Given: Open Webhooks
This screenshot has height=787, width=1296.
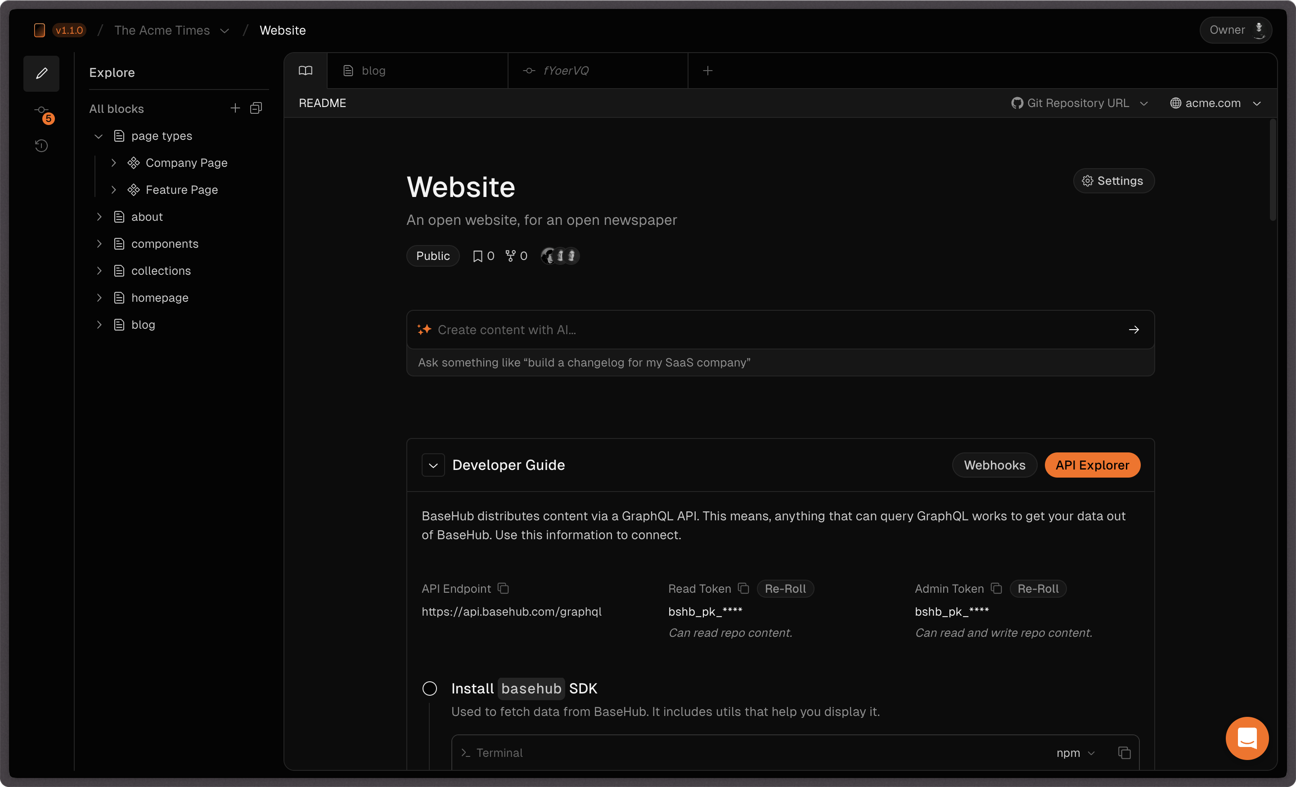Looking at the screenshot, I should (994, 465).
